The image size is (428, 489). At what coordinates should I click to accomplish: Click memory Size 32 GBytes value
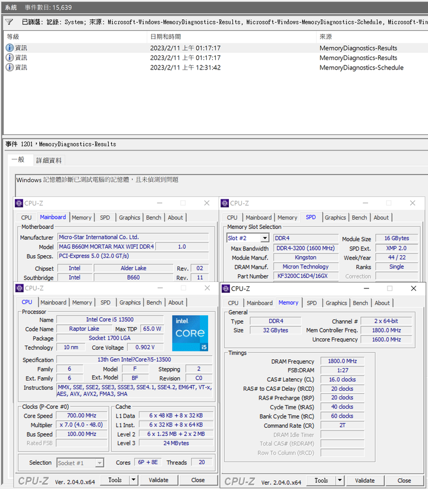pyautogui.click(x=276, y=330)
